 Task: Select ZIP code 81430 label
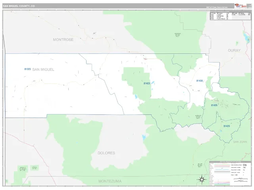point(199,81)
